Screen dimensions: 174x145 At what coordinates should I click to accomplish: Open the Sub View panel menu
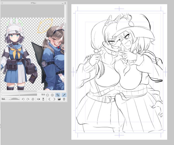click(2, 3)
